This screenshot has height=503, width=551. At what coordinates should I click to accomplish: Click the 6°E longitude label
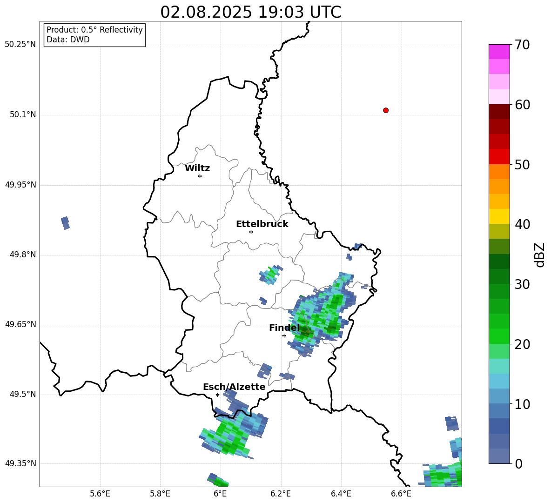[x=220, y=494]
